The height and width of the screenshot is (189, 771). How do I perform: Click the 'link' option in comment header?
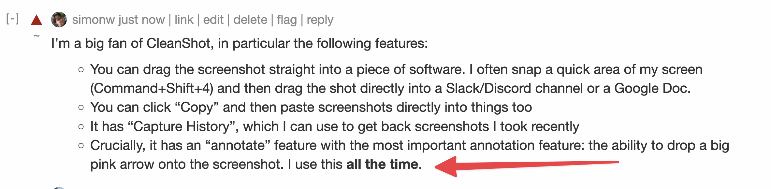[184, 20]
